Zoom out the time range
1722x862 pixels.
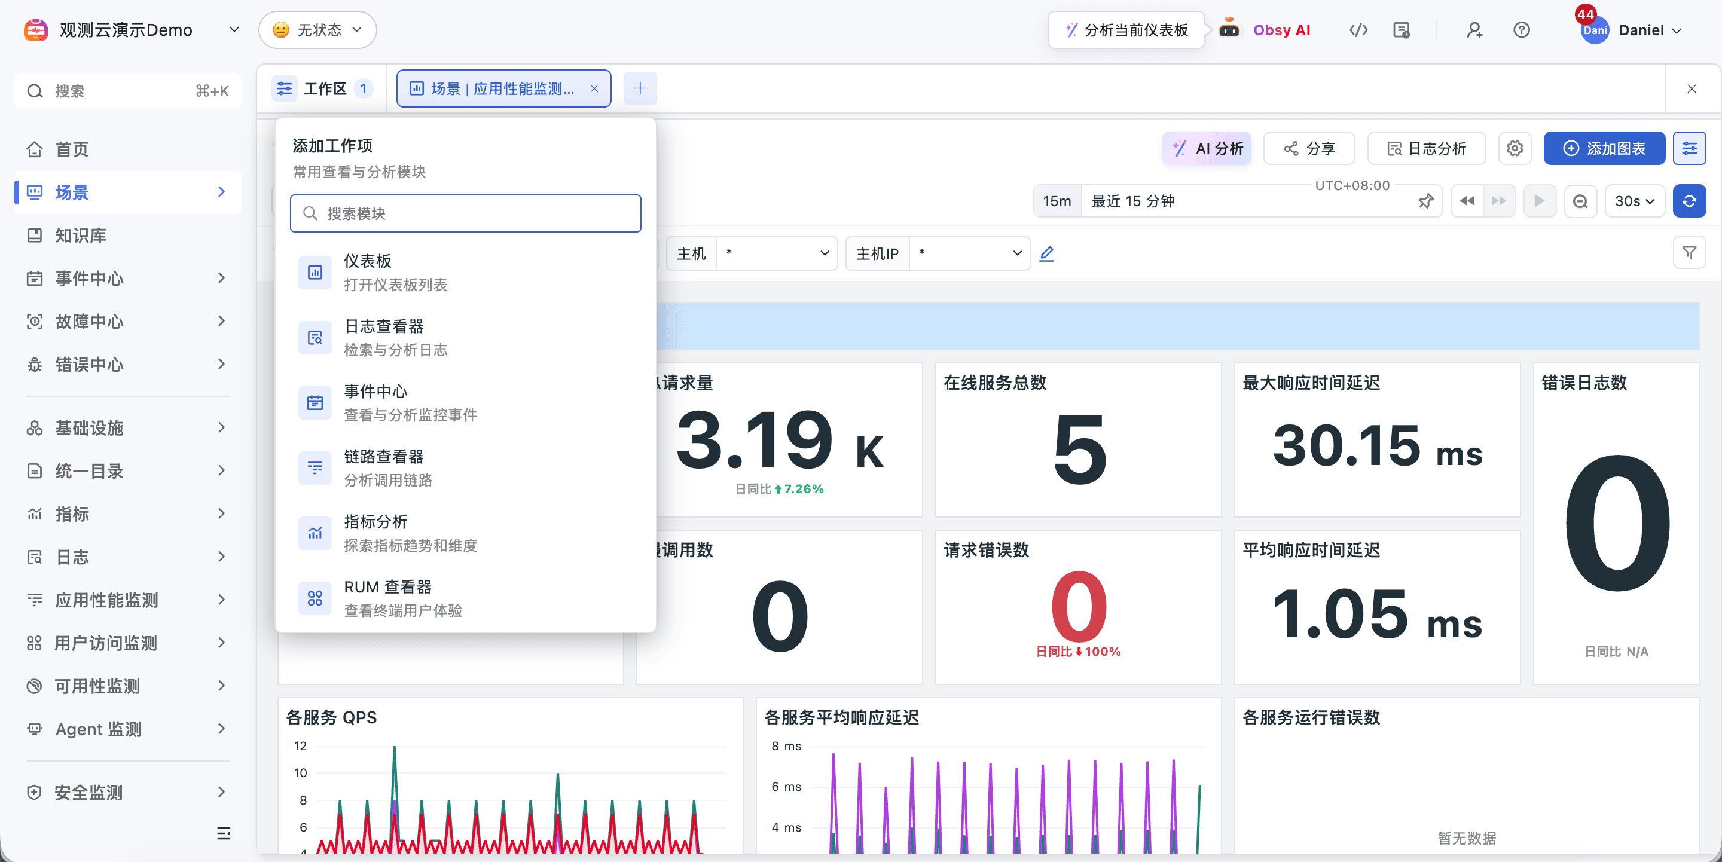(x=1580, y=201)
